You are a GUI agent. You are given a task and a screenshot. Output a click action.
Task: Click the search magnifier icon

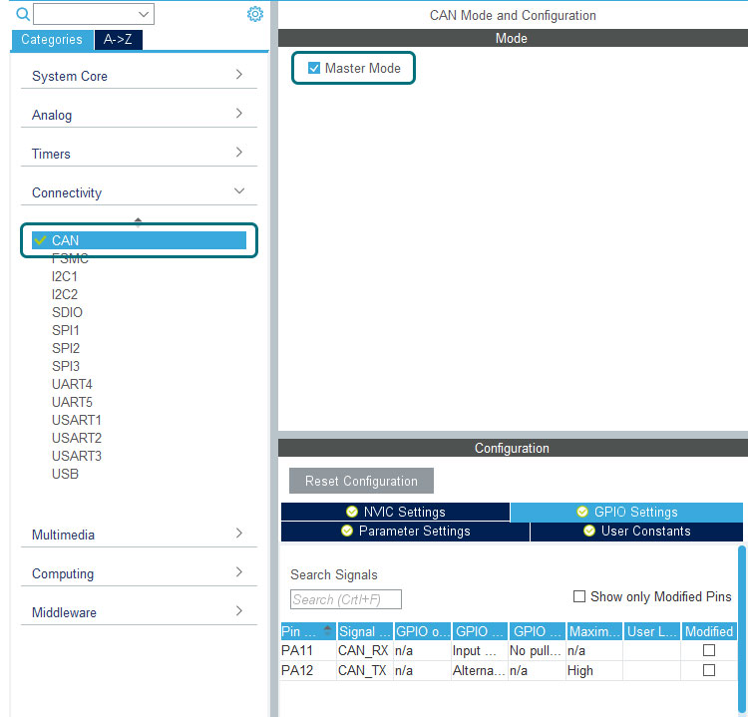(23, 14)
